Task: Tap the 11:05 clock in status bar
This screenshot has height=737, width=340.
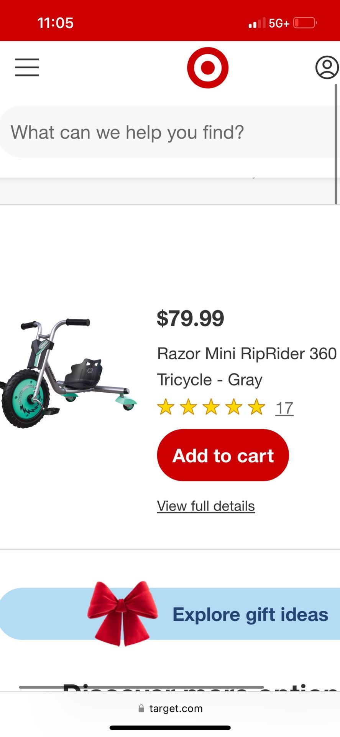Action: tap(56, 23)
